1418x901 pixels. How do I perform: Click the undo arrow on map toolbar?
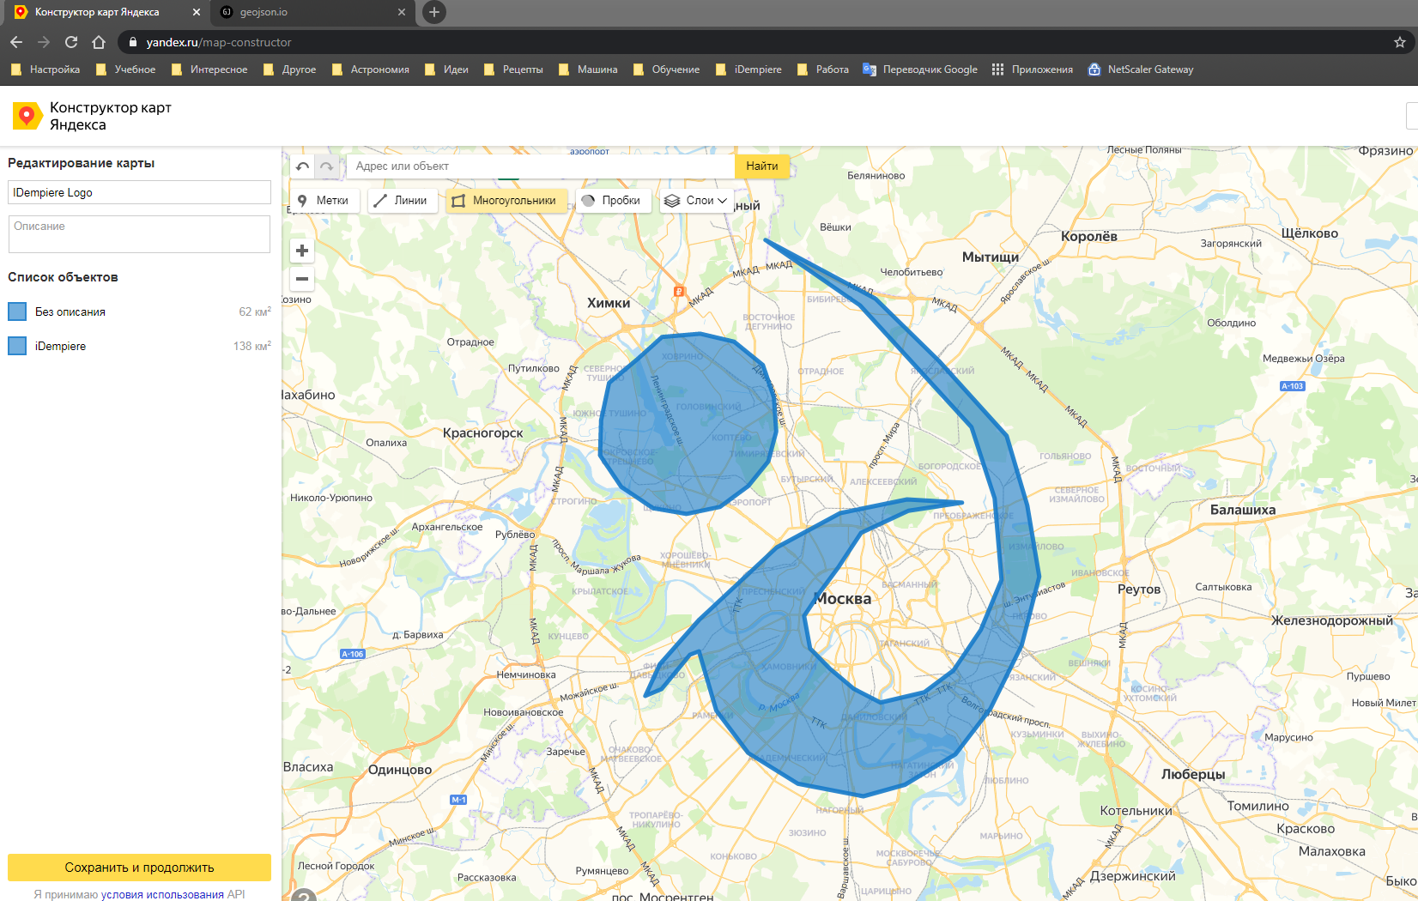pos(302,166)
